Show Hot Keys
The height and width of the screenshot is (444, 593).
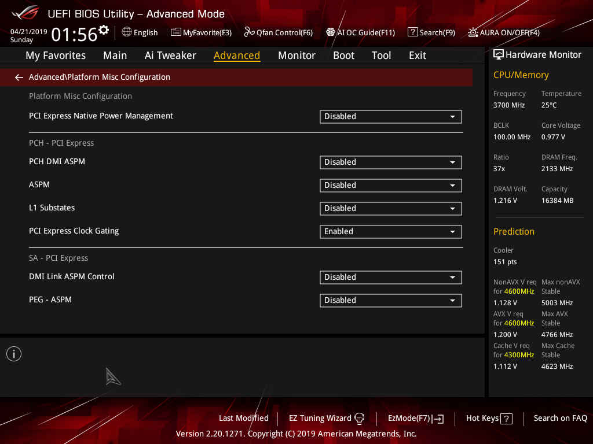click(489, 419)
